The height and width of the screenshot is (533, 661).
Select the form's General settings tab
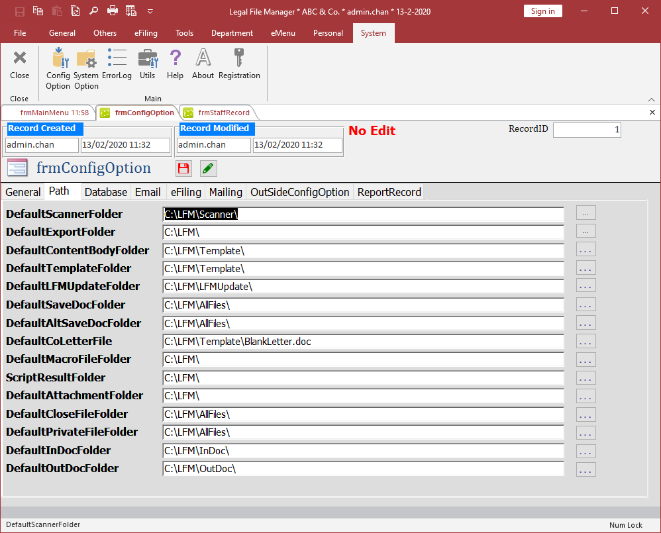[x=23, y=192]
